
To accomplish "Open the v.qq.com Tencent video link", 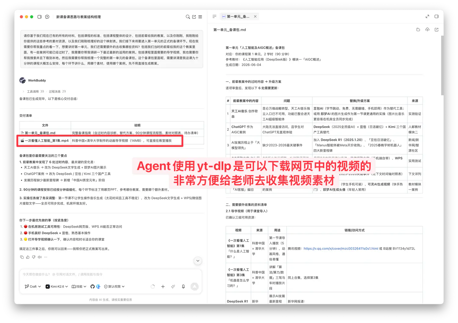I will (341, 248).
